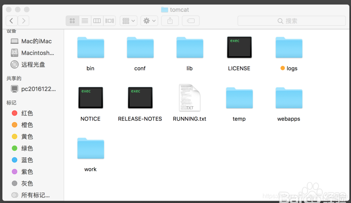
Task: Select the conf folder
Action: (x=140, y=48)
